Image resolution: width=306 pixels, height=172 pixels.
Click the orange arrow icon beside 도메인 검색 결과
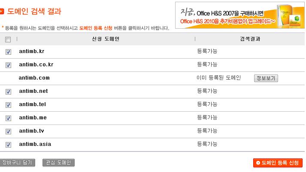pyautogui.click(x=2, y=11)
